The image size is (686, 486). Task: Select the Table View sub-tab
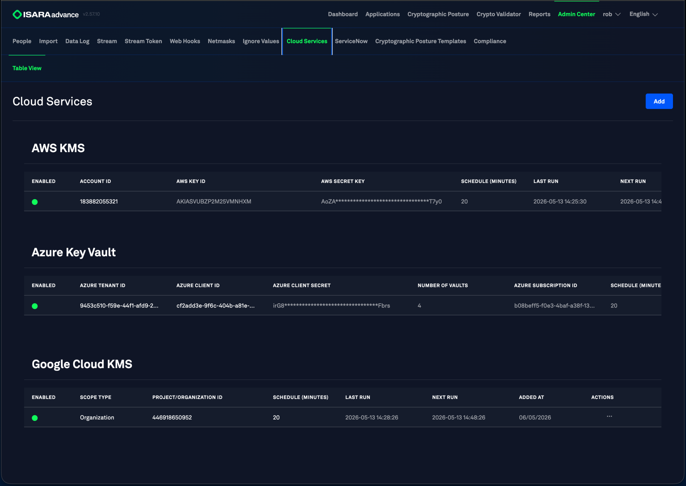point(27,68)
